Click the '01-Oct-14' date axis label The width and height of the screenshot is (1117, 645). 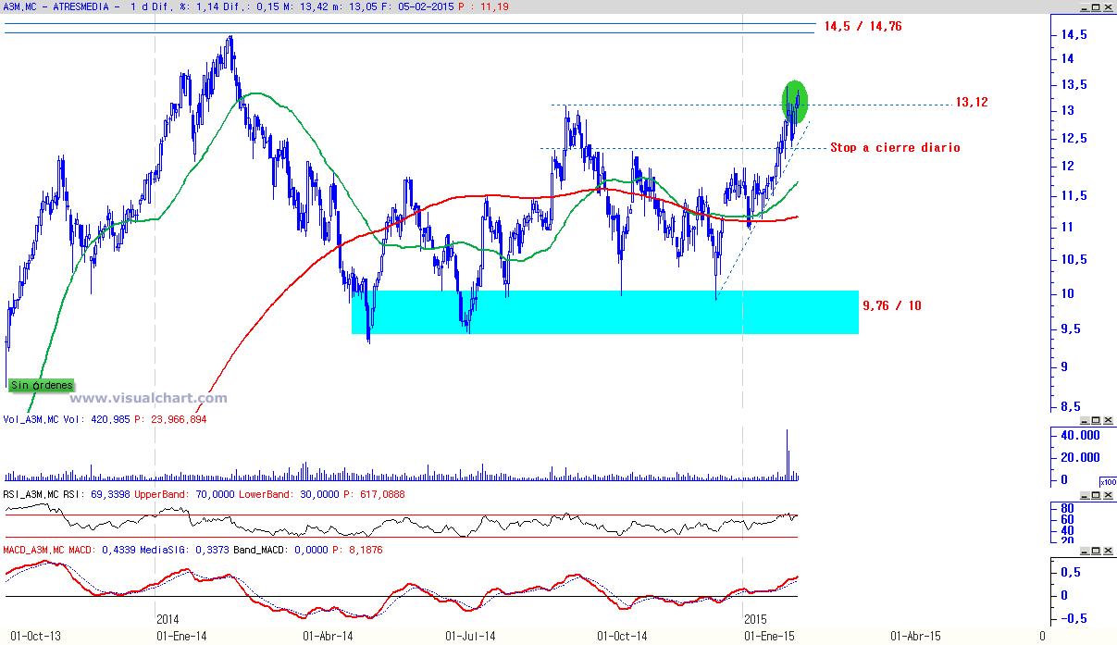pyautogui.click(x=622, y=637)
